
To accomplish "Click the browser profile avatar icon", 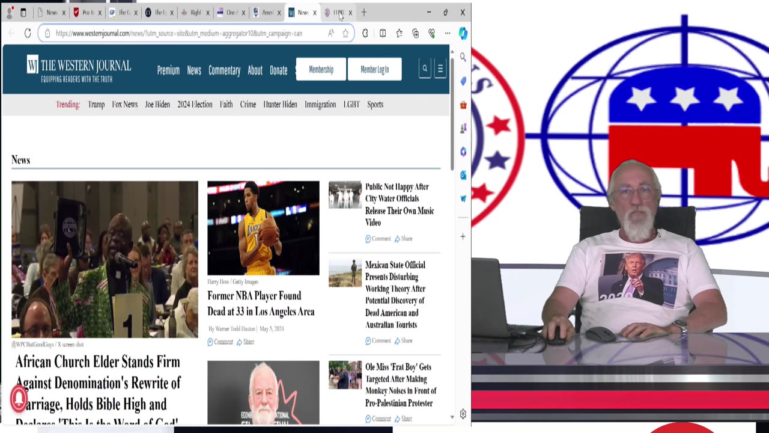I will pos(9,12).
